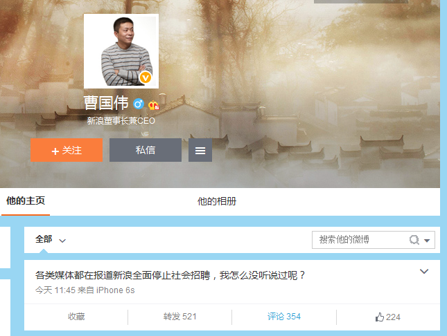Click the blue male gender icon
This screenshot has height=336, width=447.
[x=139, y=104]
